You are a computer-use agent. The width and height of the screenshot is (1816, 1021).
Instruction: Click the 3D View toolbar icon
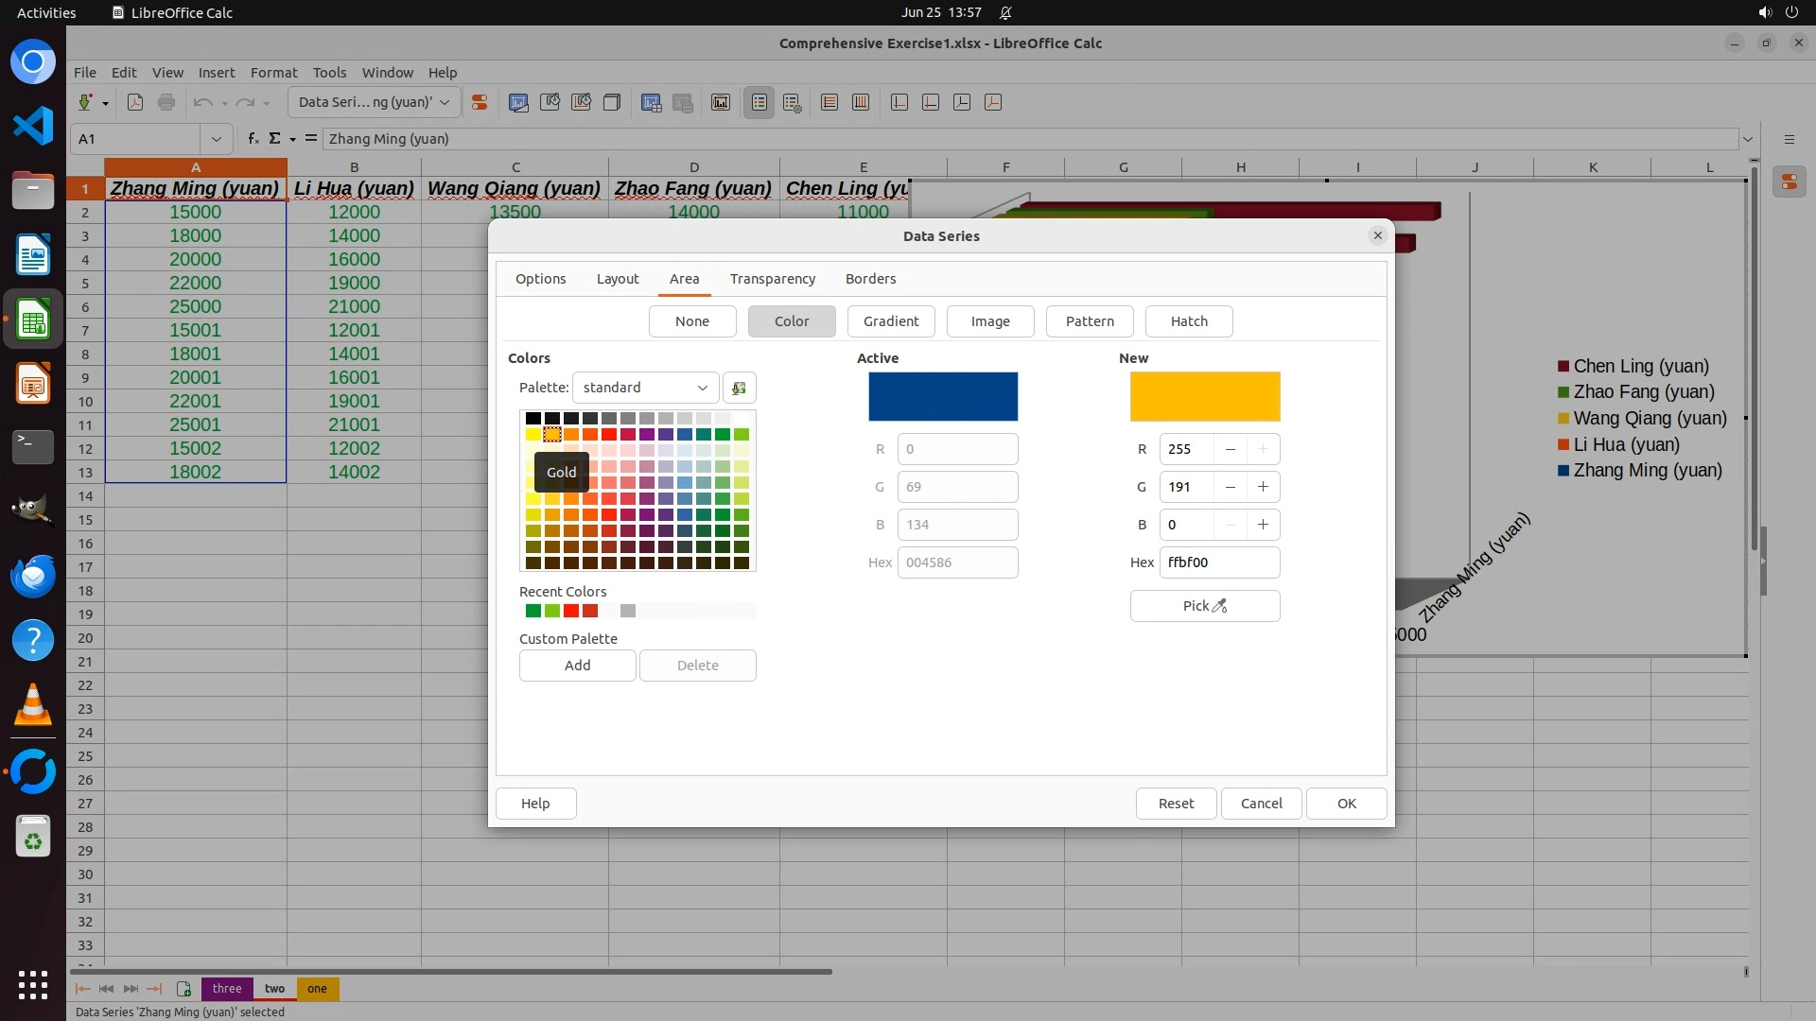pyautogui.click(x=612, y=102)
